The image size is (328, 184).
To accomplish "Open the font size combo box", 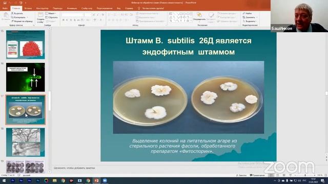I will coord(88,15).
